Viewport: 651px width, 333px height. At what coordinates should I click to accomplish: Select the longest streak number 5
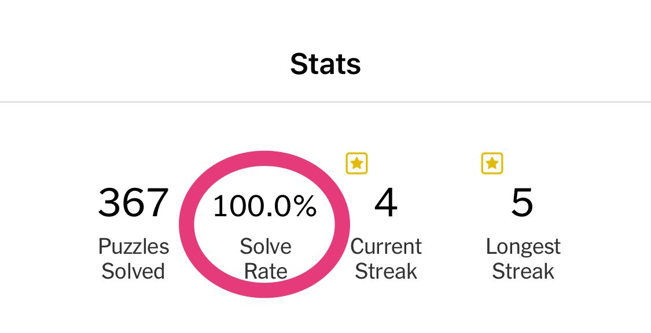[x=523, y=203]
